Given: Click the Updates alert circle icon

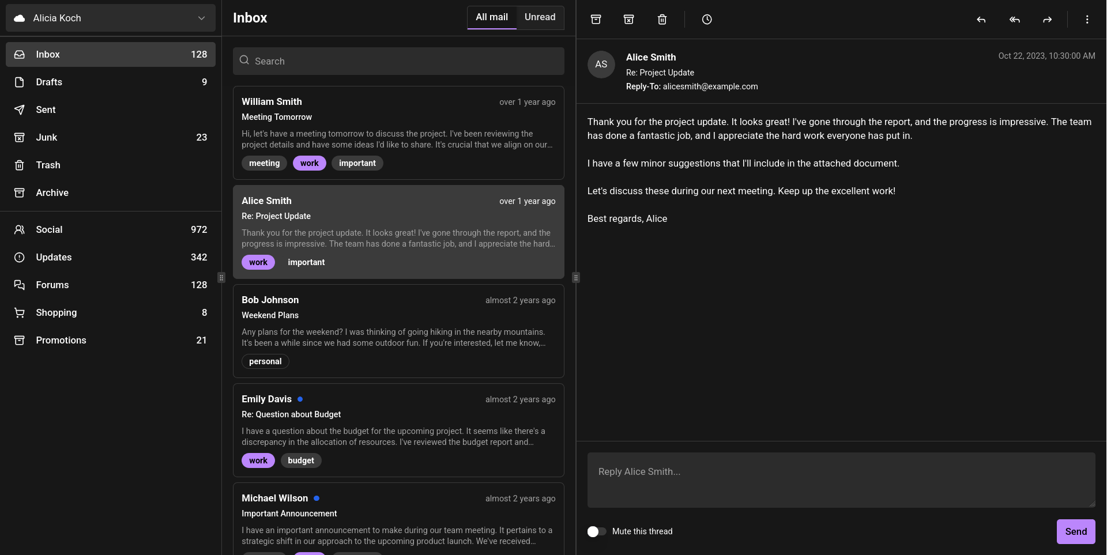Looking at the screenshot, I should tap(20, 257).
